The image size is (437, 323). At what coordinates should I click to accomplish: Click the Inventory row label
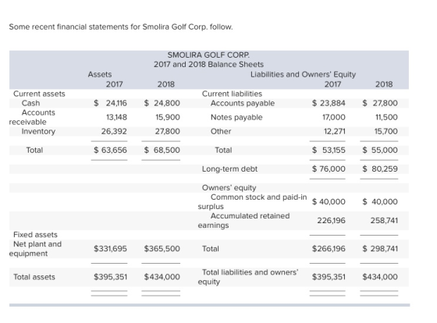pos(38,131)
